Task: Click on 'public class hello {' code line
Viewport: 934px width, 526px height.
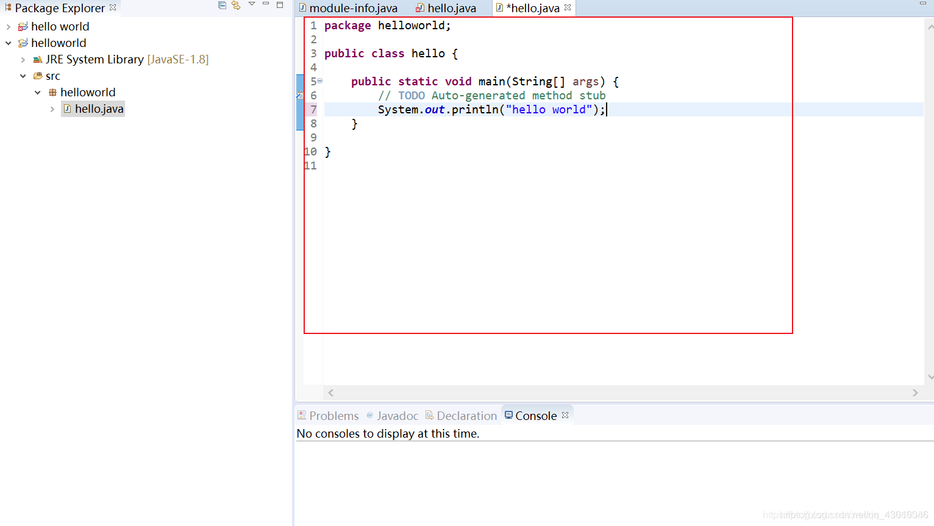Action: [391, 54]
